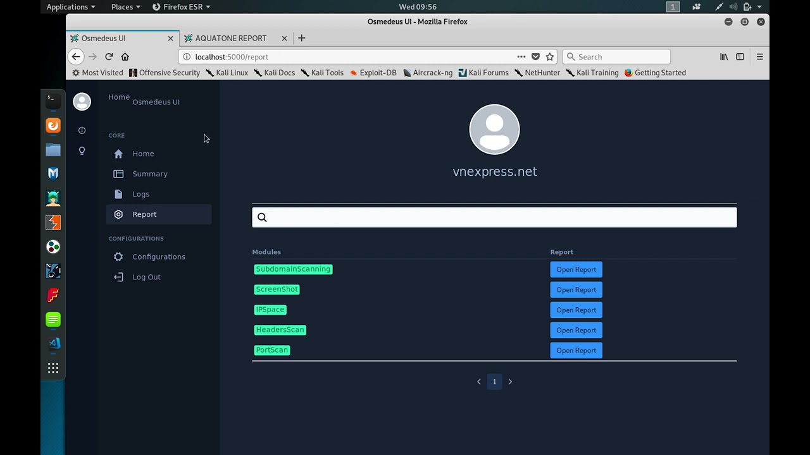Screen dimensions: 810x455
Task: Toggle Firefox sidebar view icon
Action: coord(740,56)
